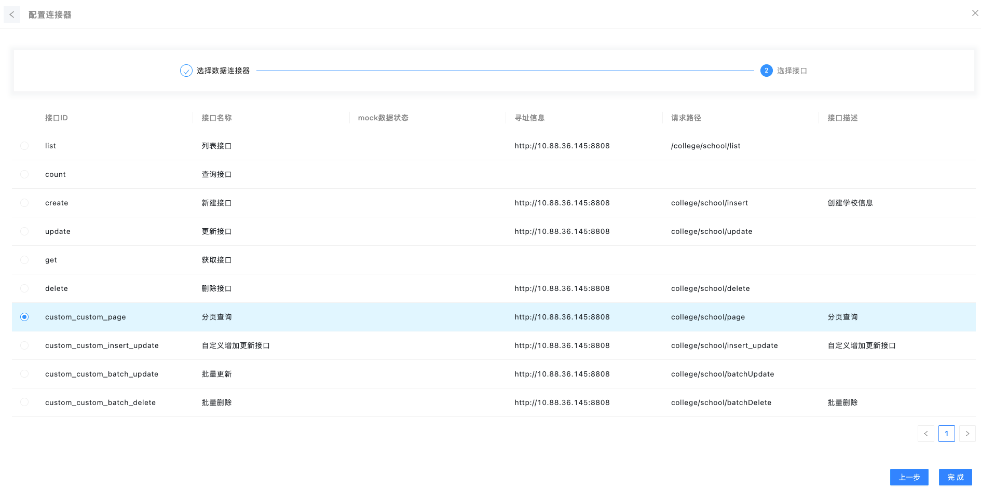Click the 选择接口 step label
The height and width of the screenshot is (487, 981).
point(792,71)
